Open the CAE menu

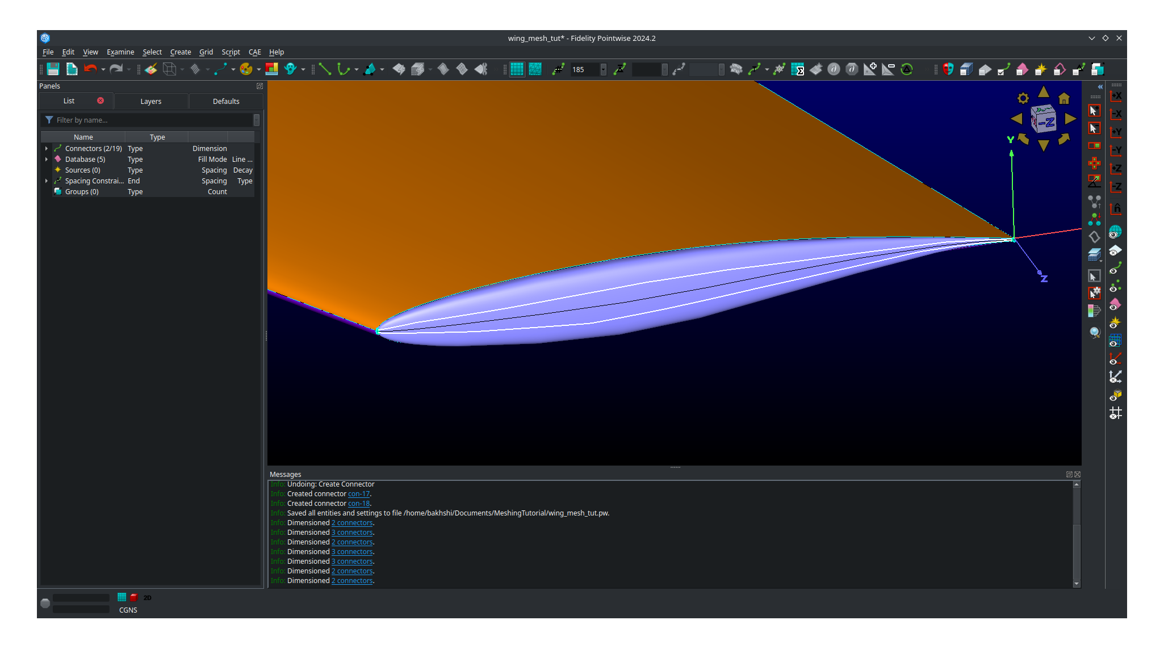pyautogui.click(x=254, y=52)
